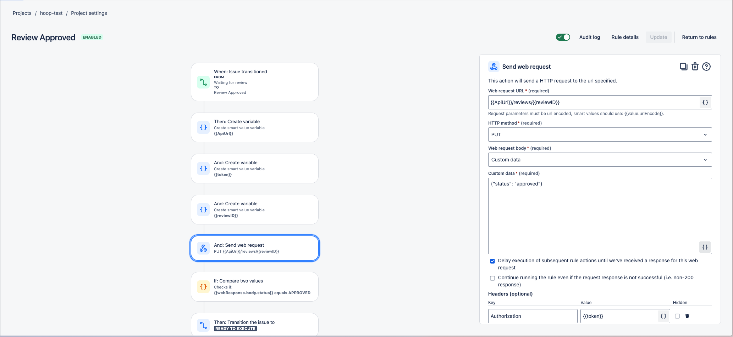Open Rule details
Viewport: 733px width, 337px height.
pyautogui.click(x=625, y=37)
